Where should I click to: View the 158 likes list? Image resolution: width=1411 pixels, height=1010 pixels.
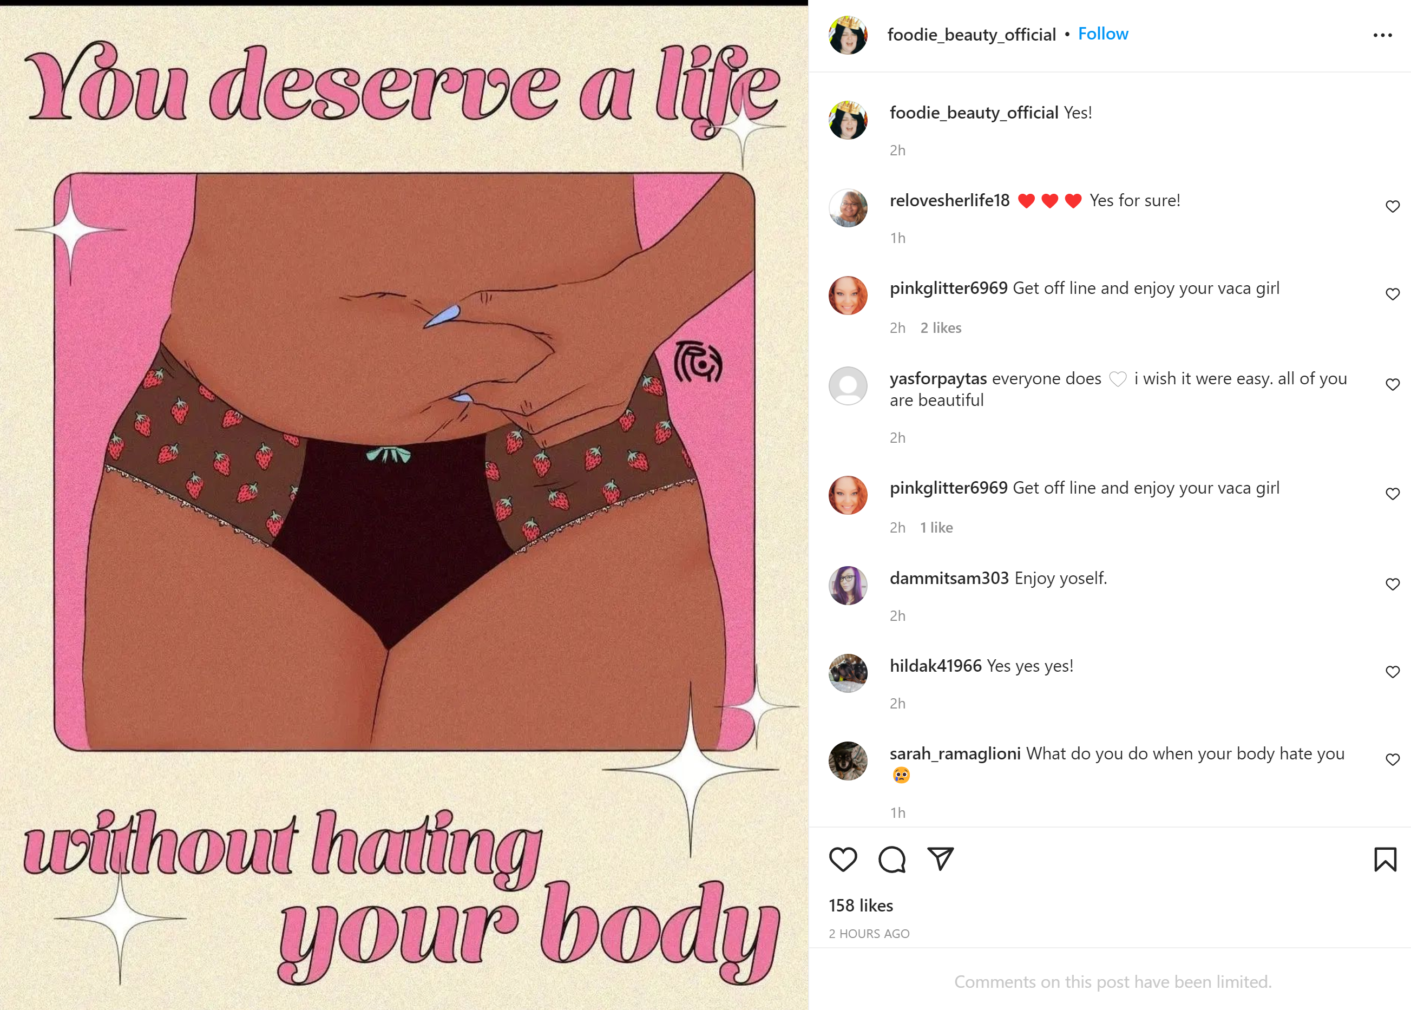[861, 906]
